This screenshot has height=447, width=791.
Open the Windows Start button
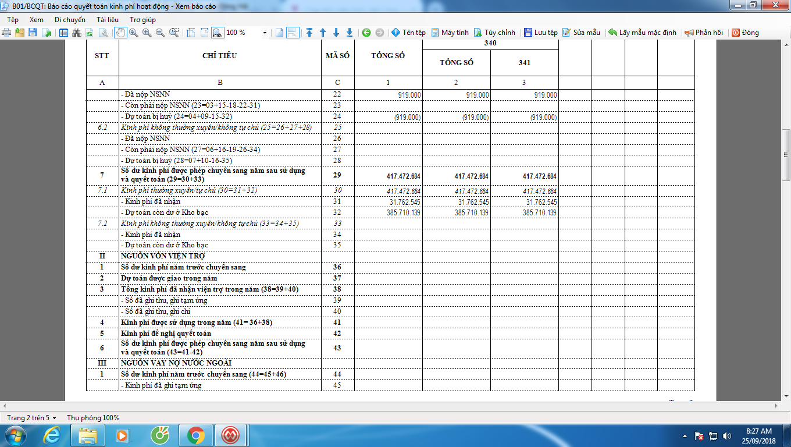tap(15, 435)
